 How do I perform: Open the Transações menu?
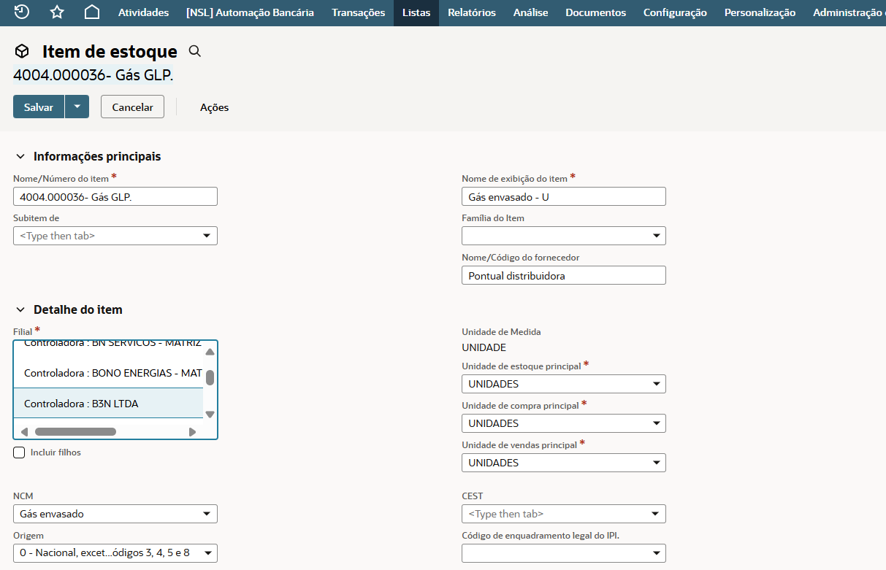[x=358, y=12]
